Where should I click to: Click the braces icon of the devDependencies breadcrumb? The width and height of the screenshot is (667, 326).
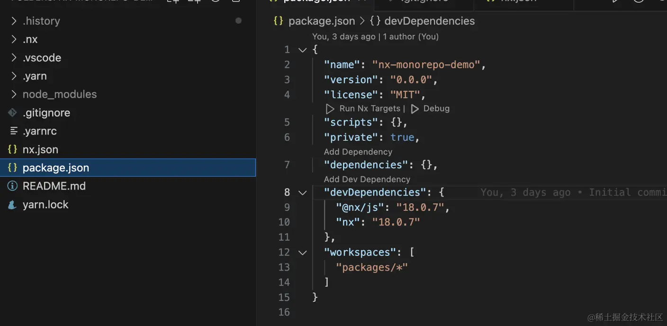375,21
